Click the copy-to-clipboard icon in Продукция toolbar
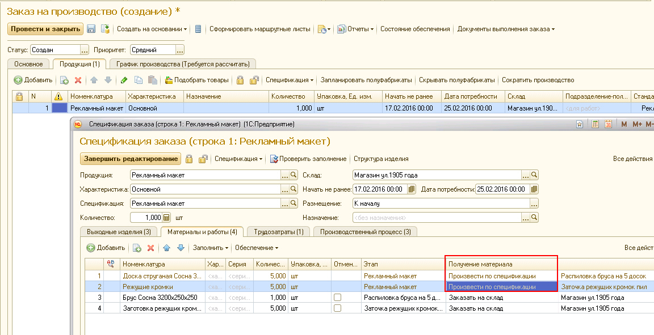This screenshot has height=335, width=654. pyautogui.click(x=138, y=80)
